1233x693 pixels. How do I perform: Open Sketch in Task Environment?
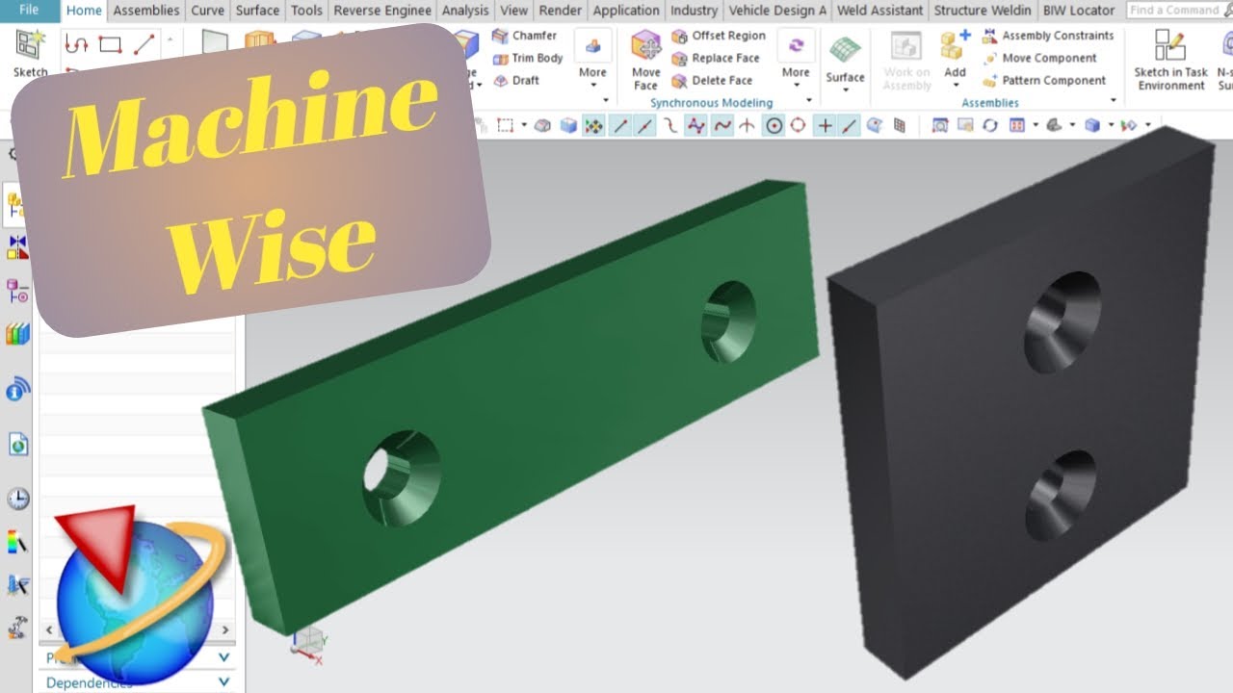(1170, 60)
